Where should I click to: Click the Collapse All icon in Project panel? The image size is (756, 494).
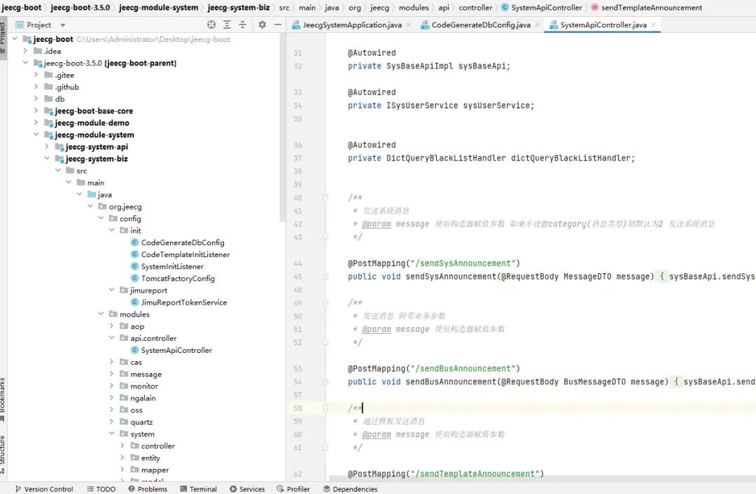coord(242,24)
